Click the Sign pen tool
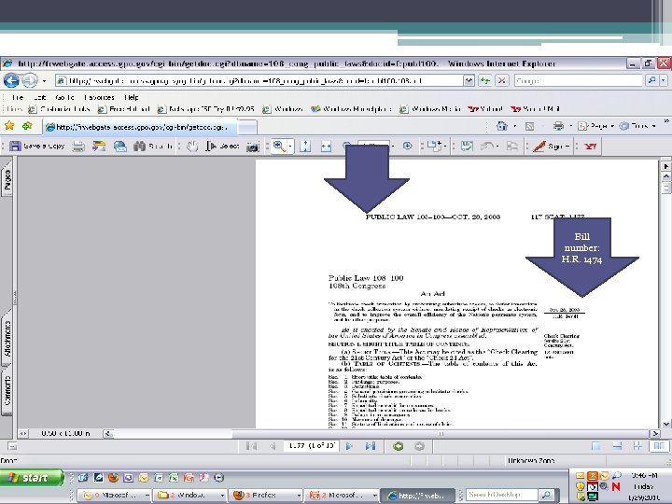The image size is (672, 504). pos(552,147)
